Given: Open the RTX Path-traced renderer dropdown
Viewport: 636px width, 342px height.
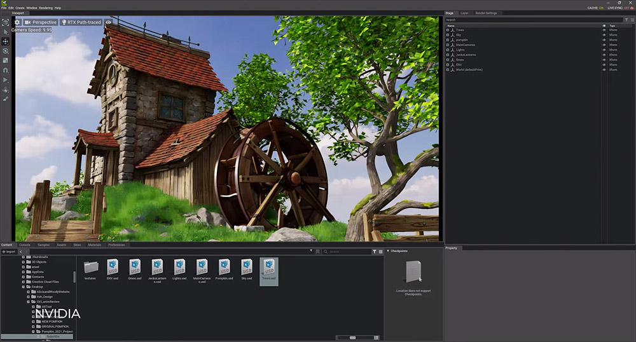Looking at the screenshot, I should [81, 22].
